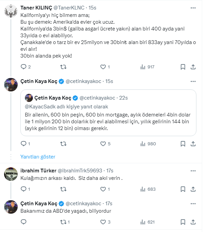210x232 pixels.
Task: Retweet Taner KILINÇ's tweet
Action: point(63,67)
